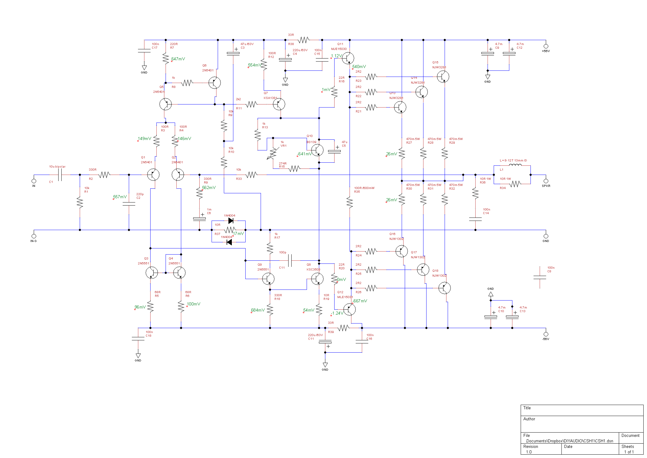Click the 562mV voltage annotation
Screen dimensions: 647x458
[209, 187]
